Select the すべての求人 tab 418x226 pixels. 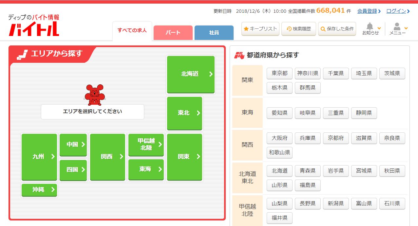[x=132, y=31]
